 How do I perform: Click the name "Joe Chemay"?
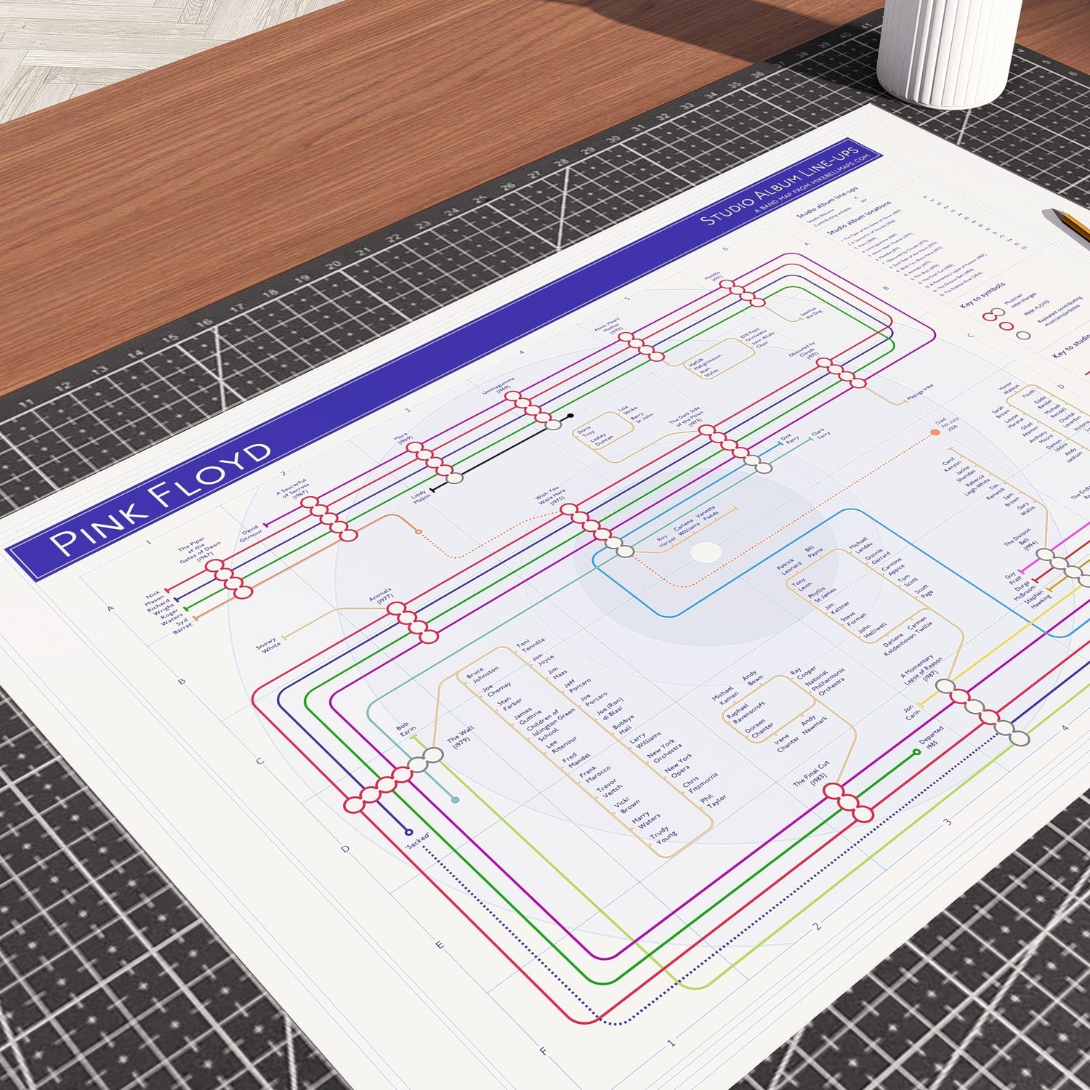coord(497,688)
